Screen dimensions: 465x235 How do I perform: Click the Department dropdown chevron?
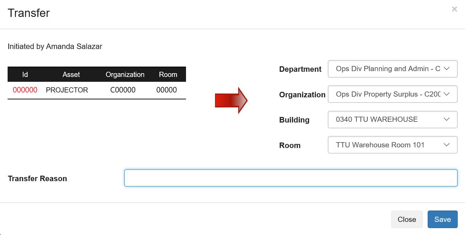(447, 69)
